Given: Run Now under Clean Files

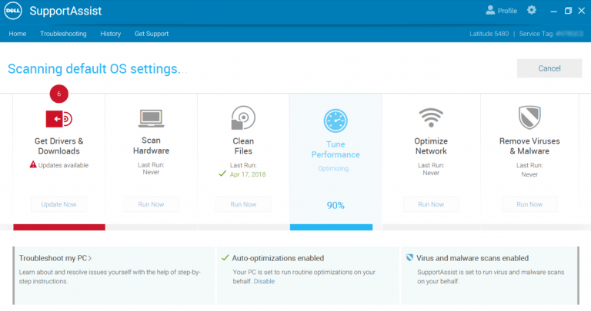Looking at the screenshot, I should pos(243,204).
